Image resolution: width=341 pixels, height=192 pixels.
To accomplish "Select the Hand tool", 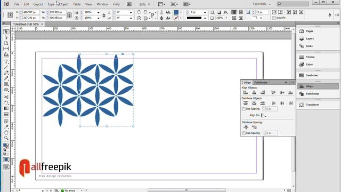I will [x=6, y=132].
